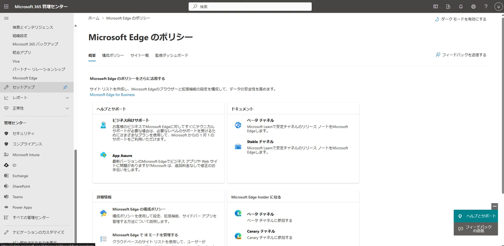
Task: Click the pin icon next to セットアップ
Action: click(x=65, y=87)
